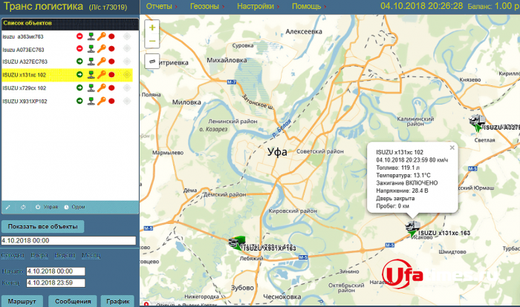
Task: Select the Вчера period link
Action: pyautogui.click(x=39, y=255)
